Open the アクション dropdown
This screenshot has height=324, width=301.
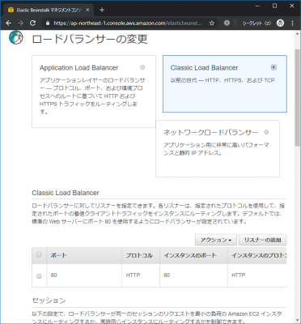[216, 240]
